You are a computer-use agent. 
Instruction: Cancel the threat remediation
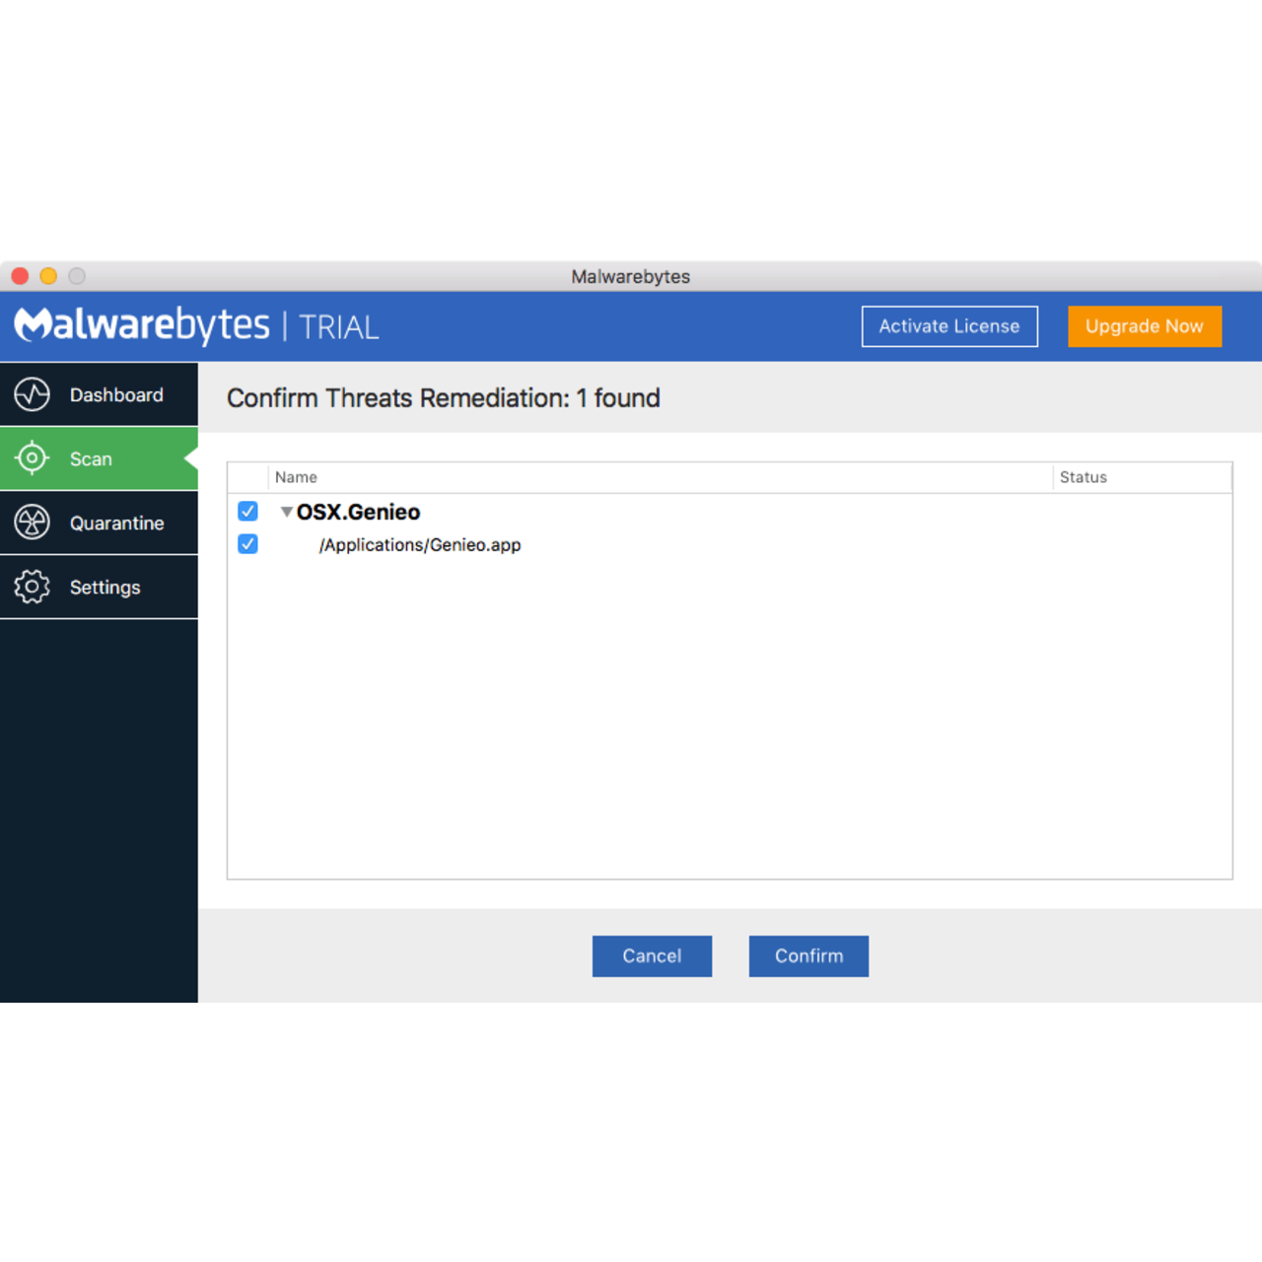point(652,956)
